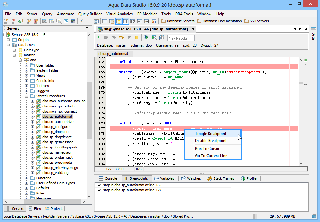
Task: Click the yellow exclamation breakpoint icon
Action: (x=137, y=38)
